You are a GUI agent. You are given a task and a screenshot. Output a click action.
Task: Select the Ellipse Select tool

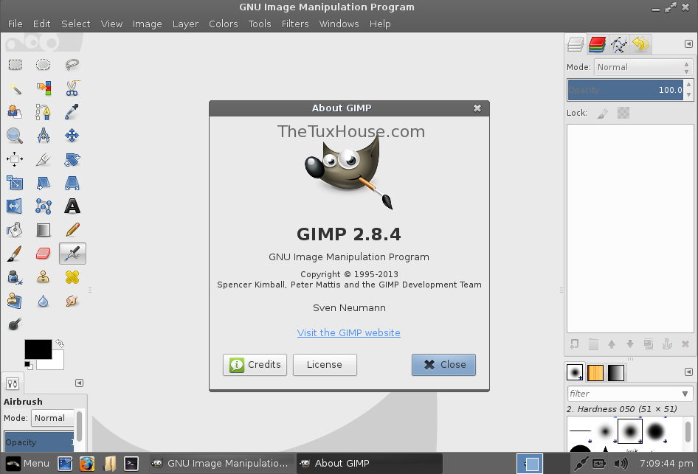[x=44, y=65]
